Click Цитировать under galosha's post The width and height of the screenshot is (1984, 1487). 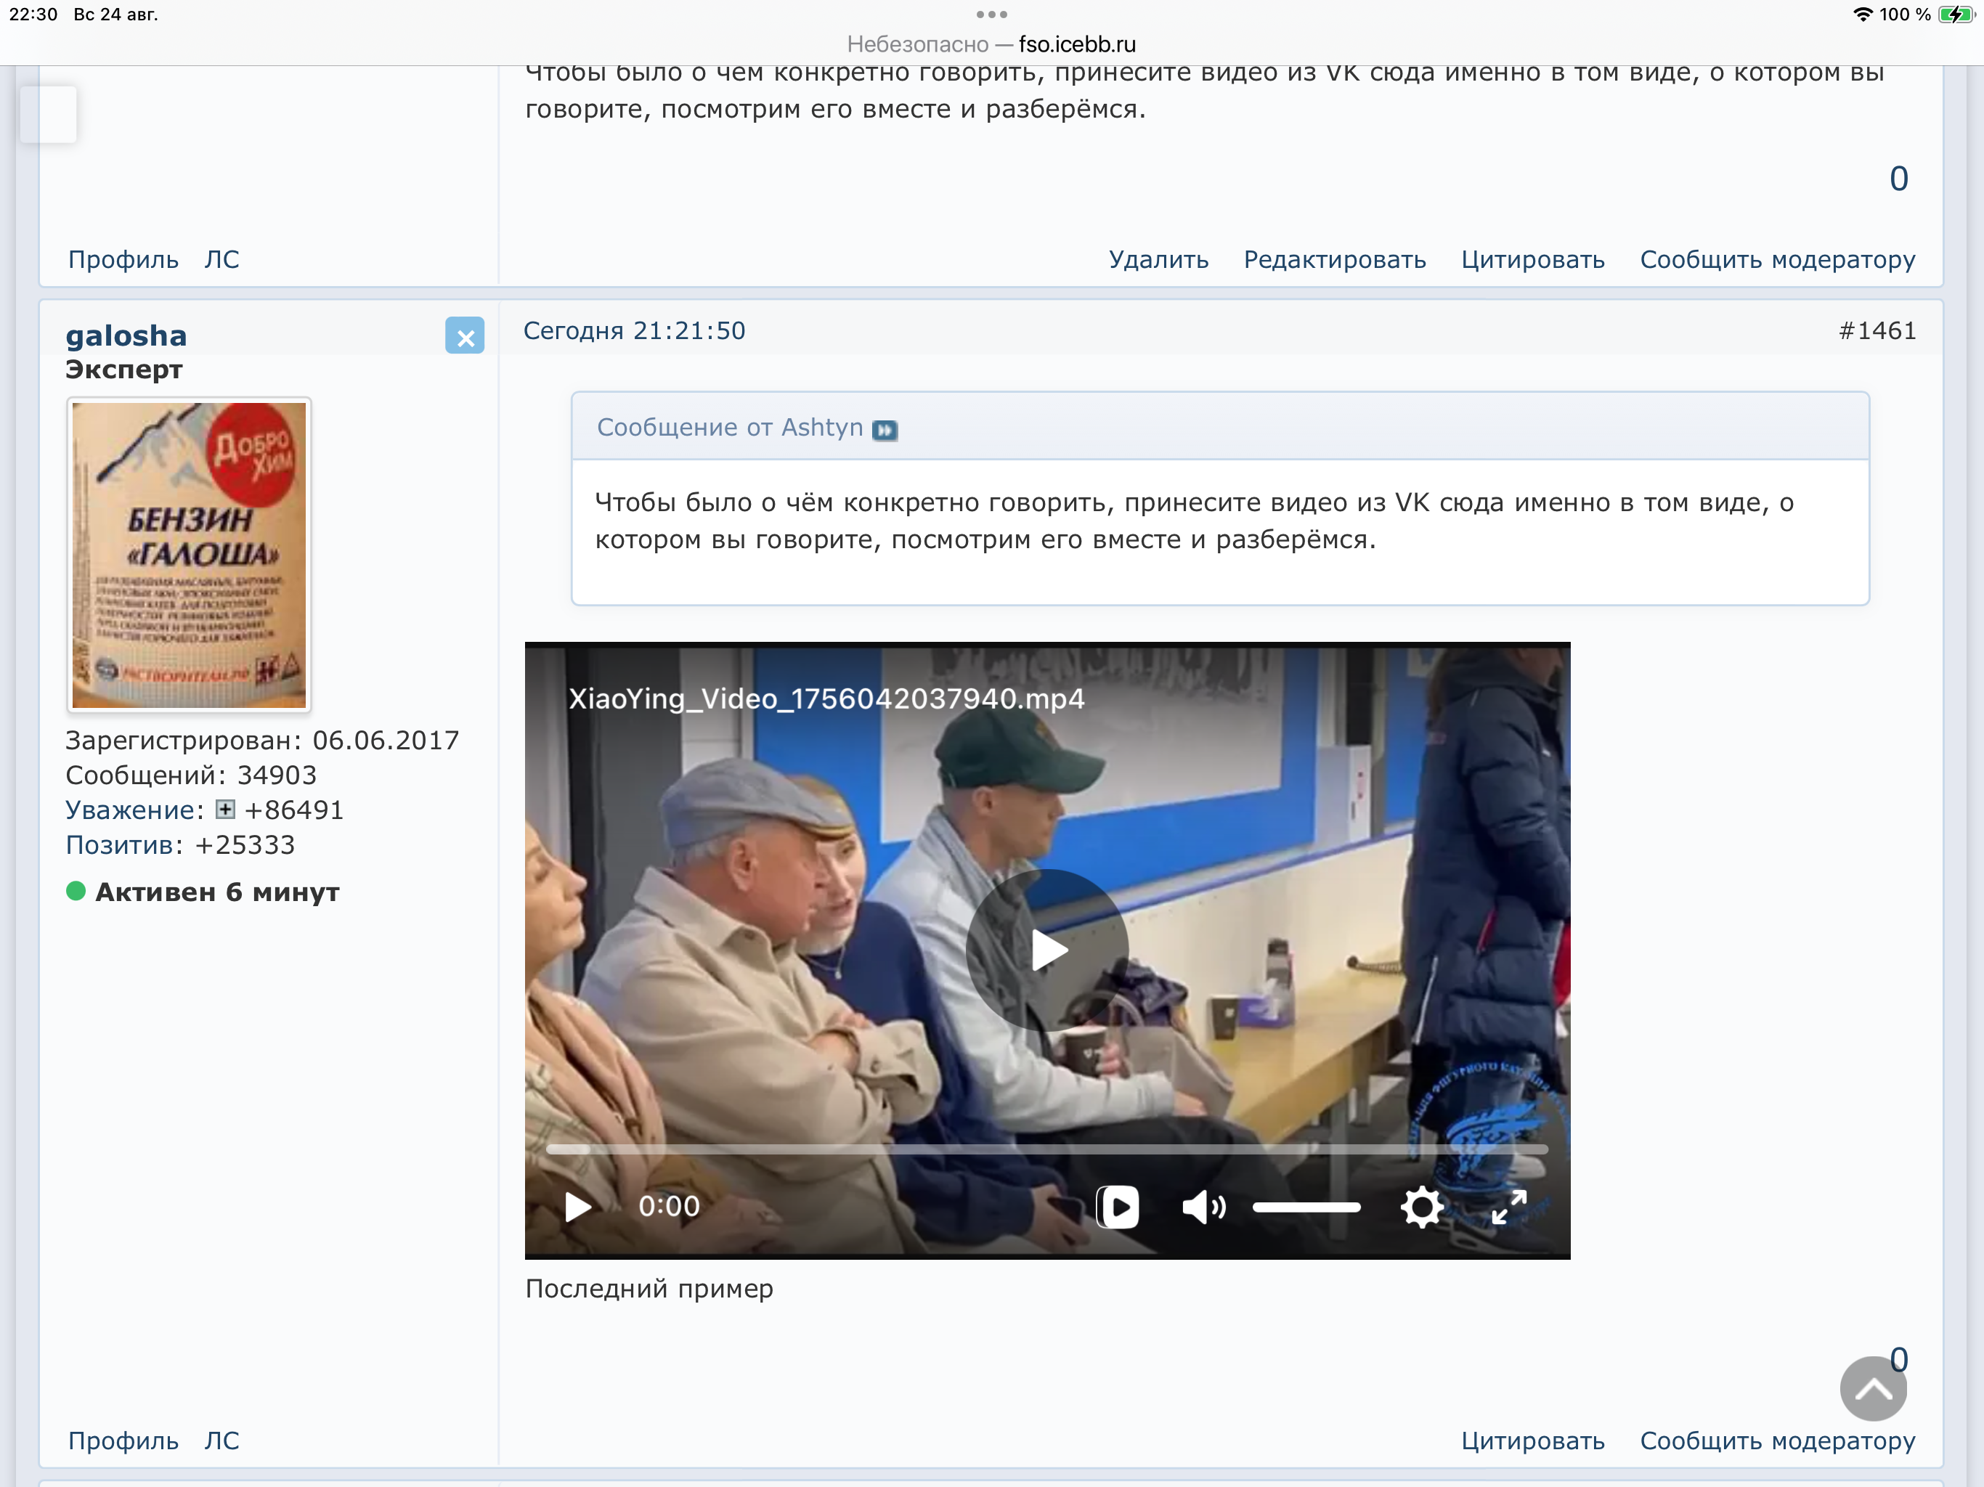1532,1441
